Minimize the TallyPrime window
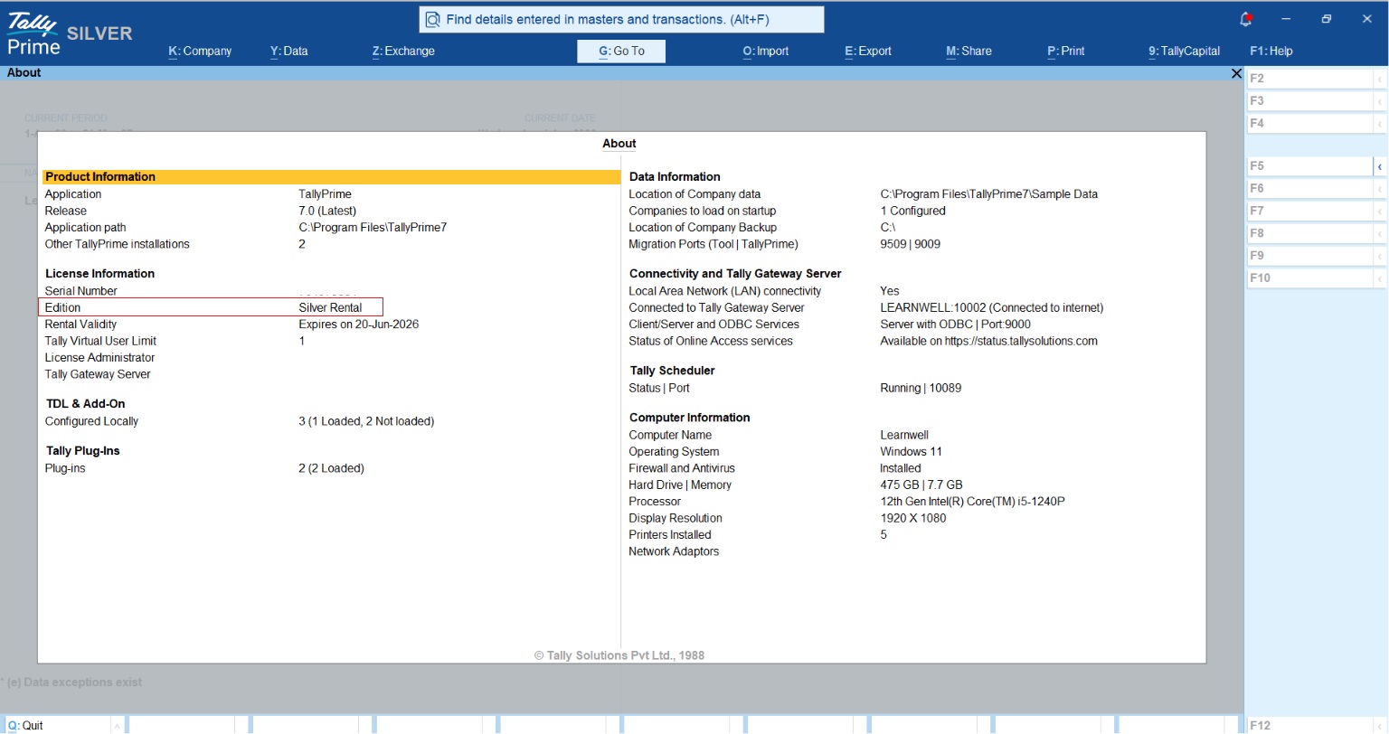Screen dimensions: 1389x734 point(1285,19)
